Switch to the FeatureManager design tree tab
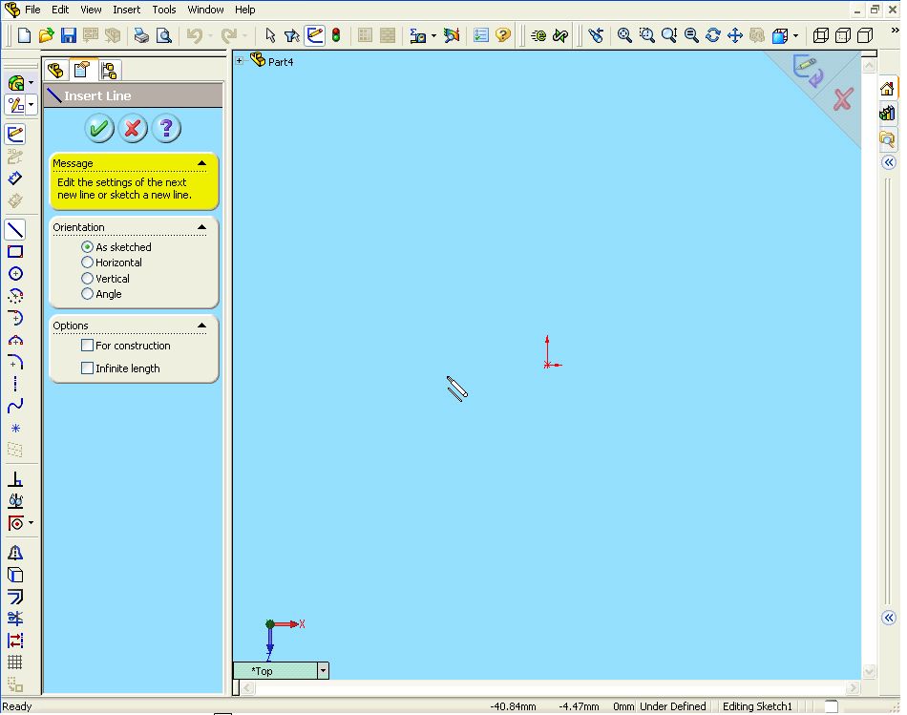This screenshot has height=715, width=907. (55, 71)
